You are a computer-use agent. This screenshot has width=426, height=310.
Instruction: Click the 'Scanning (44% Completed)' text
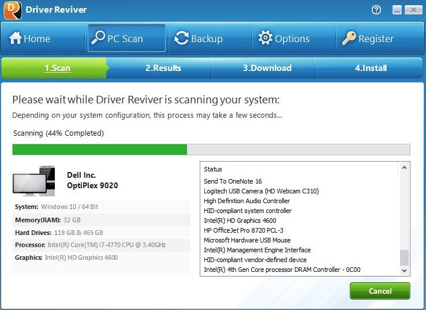click(x=58, y=133)
